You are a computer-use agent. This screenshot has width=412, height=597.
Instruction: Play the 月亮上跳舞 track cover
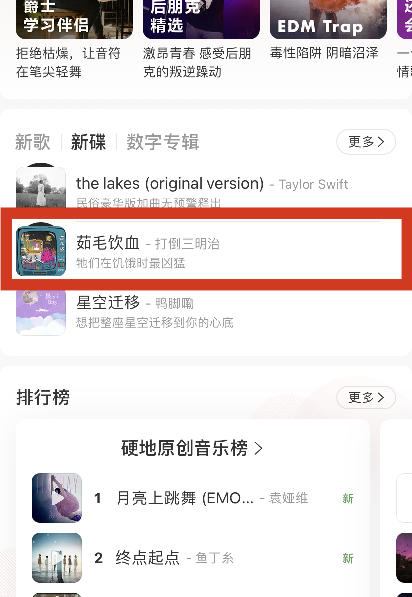[x=57, y=498]
